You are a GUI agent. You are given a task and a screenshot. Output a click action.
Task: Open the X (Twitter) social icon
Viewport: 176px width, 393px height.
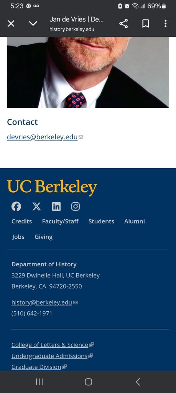pyautogui.click(x=36, y=206)
